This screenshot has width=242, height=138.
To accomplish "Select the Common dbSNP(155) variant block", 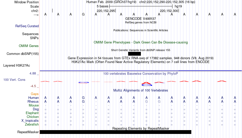I will click(x=135, y=54).
